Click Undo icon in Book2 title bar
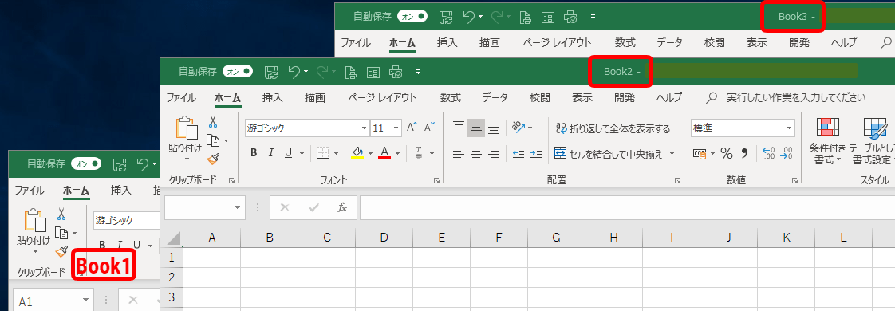Viewport: 895px width, 311px height. point(294,71)
